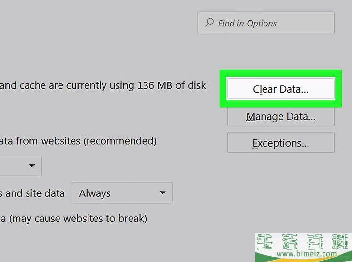352x262 pixels.
Task: Click the arrow icon of the Always dropdown
Action: coord(163,193)
